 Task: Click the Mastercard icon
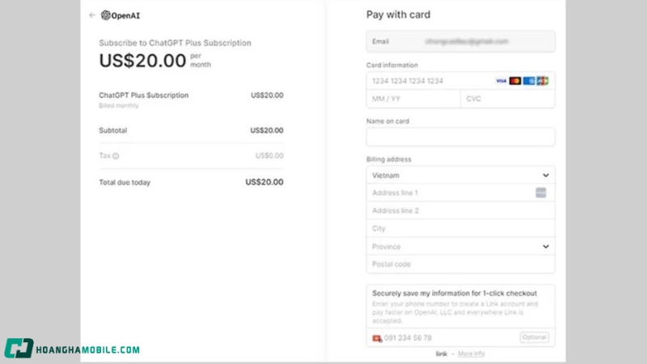(x=515, y=81)
